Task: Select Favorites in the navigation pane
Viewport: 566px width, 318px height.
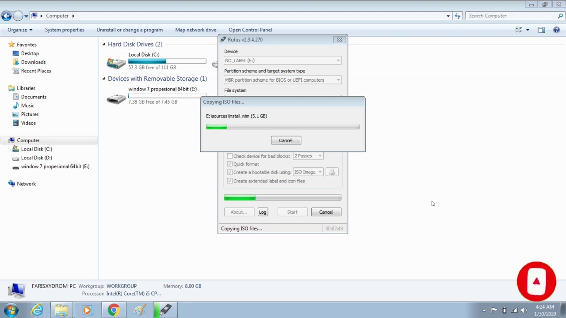Action: pos(27,45)
